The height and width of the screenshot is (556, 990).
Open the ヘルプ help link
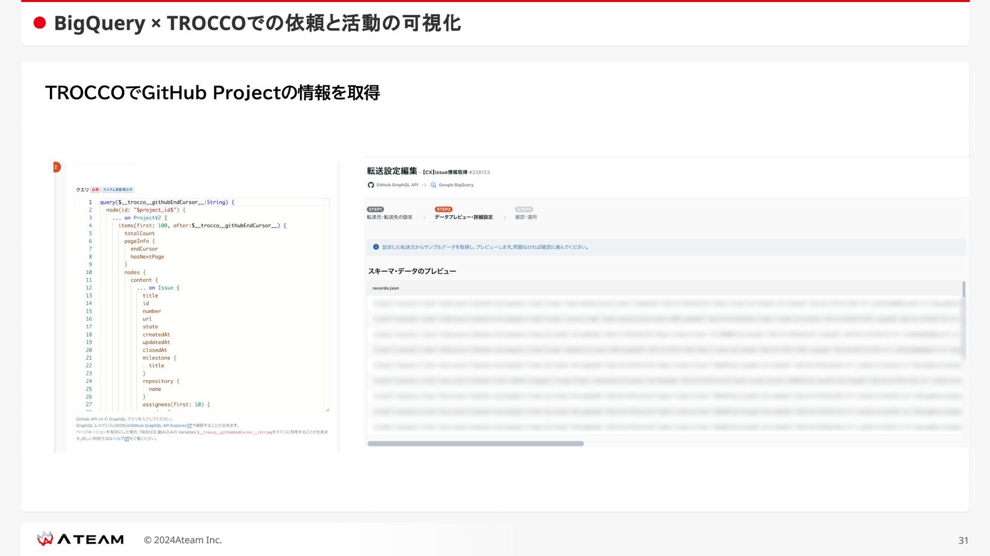[119, 439]
